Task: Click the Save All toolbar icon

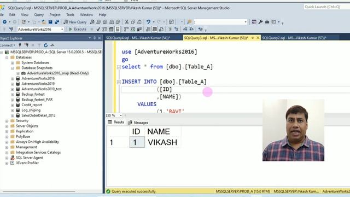Action: click(57, 22)
